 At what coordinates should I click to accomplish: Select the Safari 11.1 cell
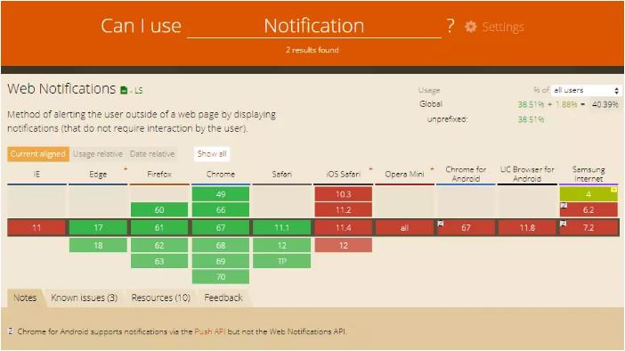coord(282,228)
